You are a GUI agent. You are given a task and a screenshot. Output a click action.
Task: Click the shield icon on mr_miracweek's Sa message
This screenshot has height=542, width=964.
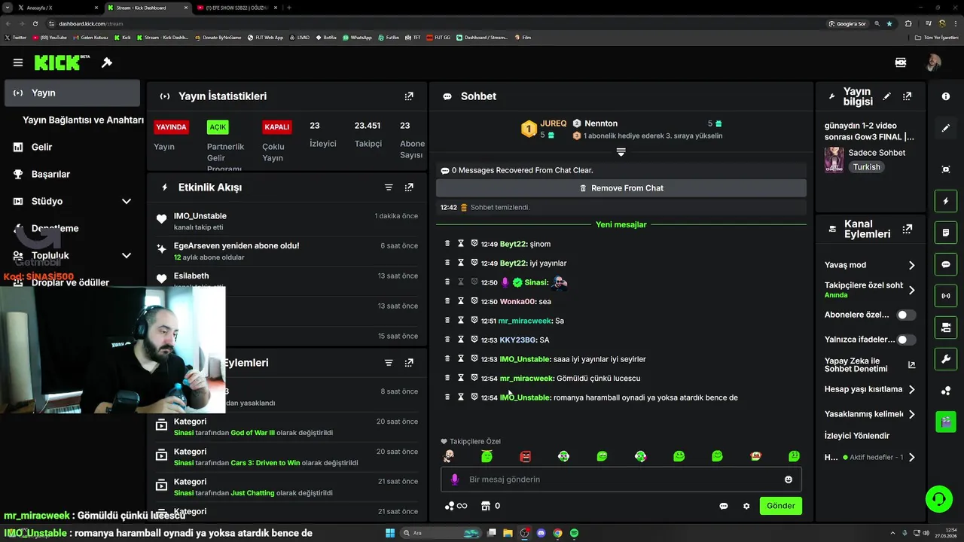pos(474,321)
